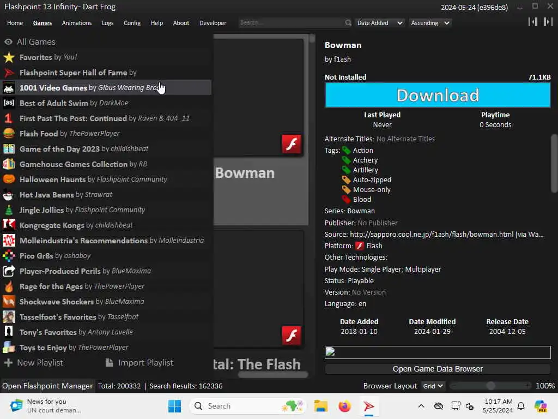Screen dimensions: 558x419
Task: Click Game of the Day 2023 icon
Action: (x=9, y=149)
